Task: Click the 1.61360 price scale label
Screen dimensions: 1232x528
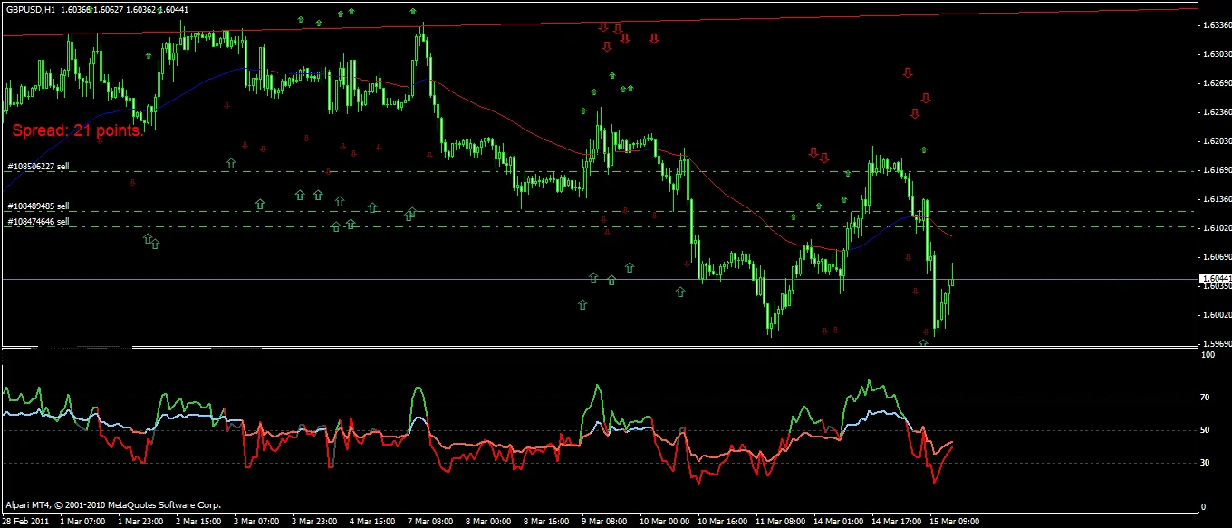Action: coord(1217,199)
